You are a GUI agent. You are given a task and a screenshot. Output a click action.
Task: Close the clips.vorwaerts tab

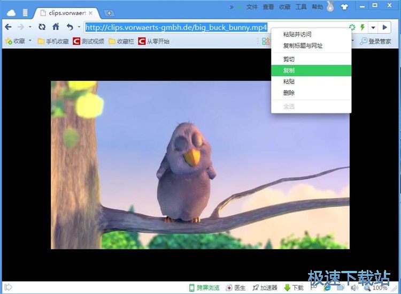(90, 13)
